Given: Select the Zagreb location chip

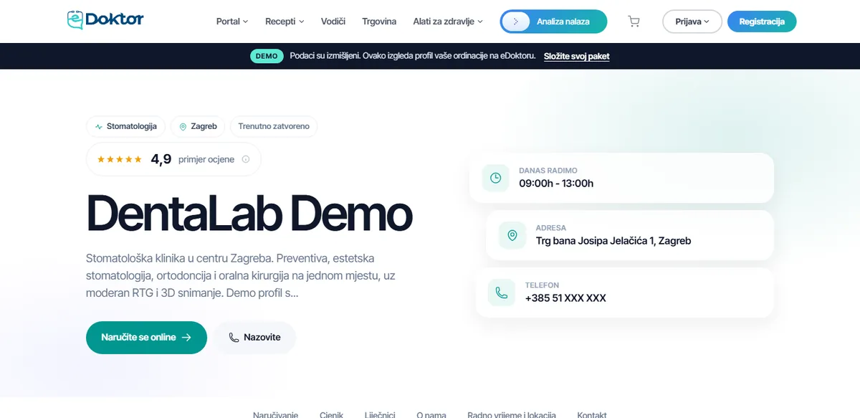Looking at the screenshot, I should [199, 126].
